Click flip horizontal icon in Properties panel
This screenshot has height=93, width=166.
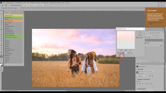point(150,76)
